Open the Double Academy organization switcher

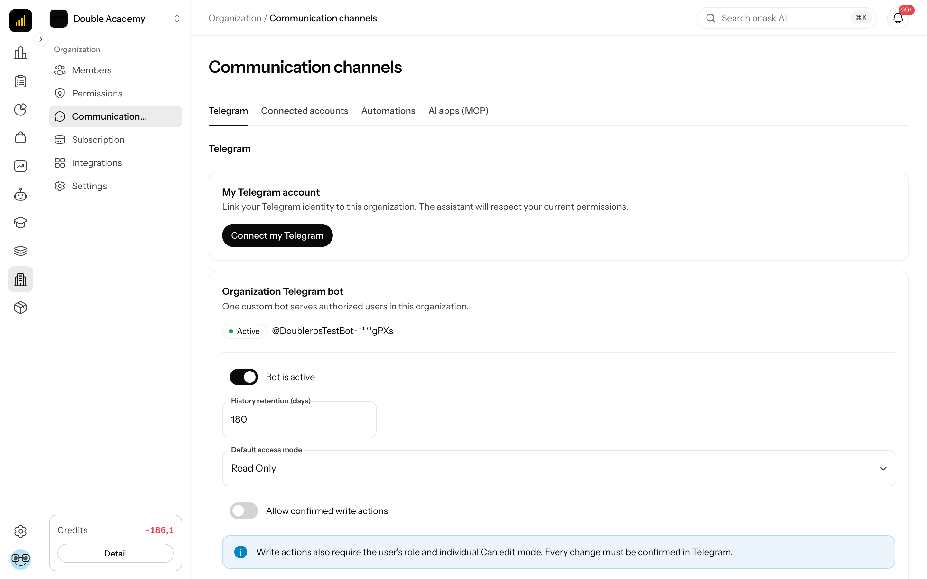[115, 18]
